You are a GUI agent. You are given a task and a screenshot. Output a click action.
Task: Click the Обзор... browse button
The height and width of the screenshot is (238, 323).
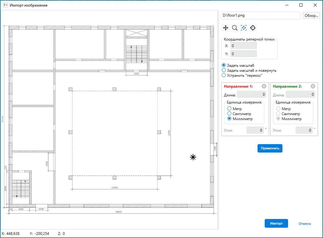311,16
